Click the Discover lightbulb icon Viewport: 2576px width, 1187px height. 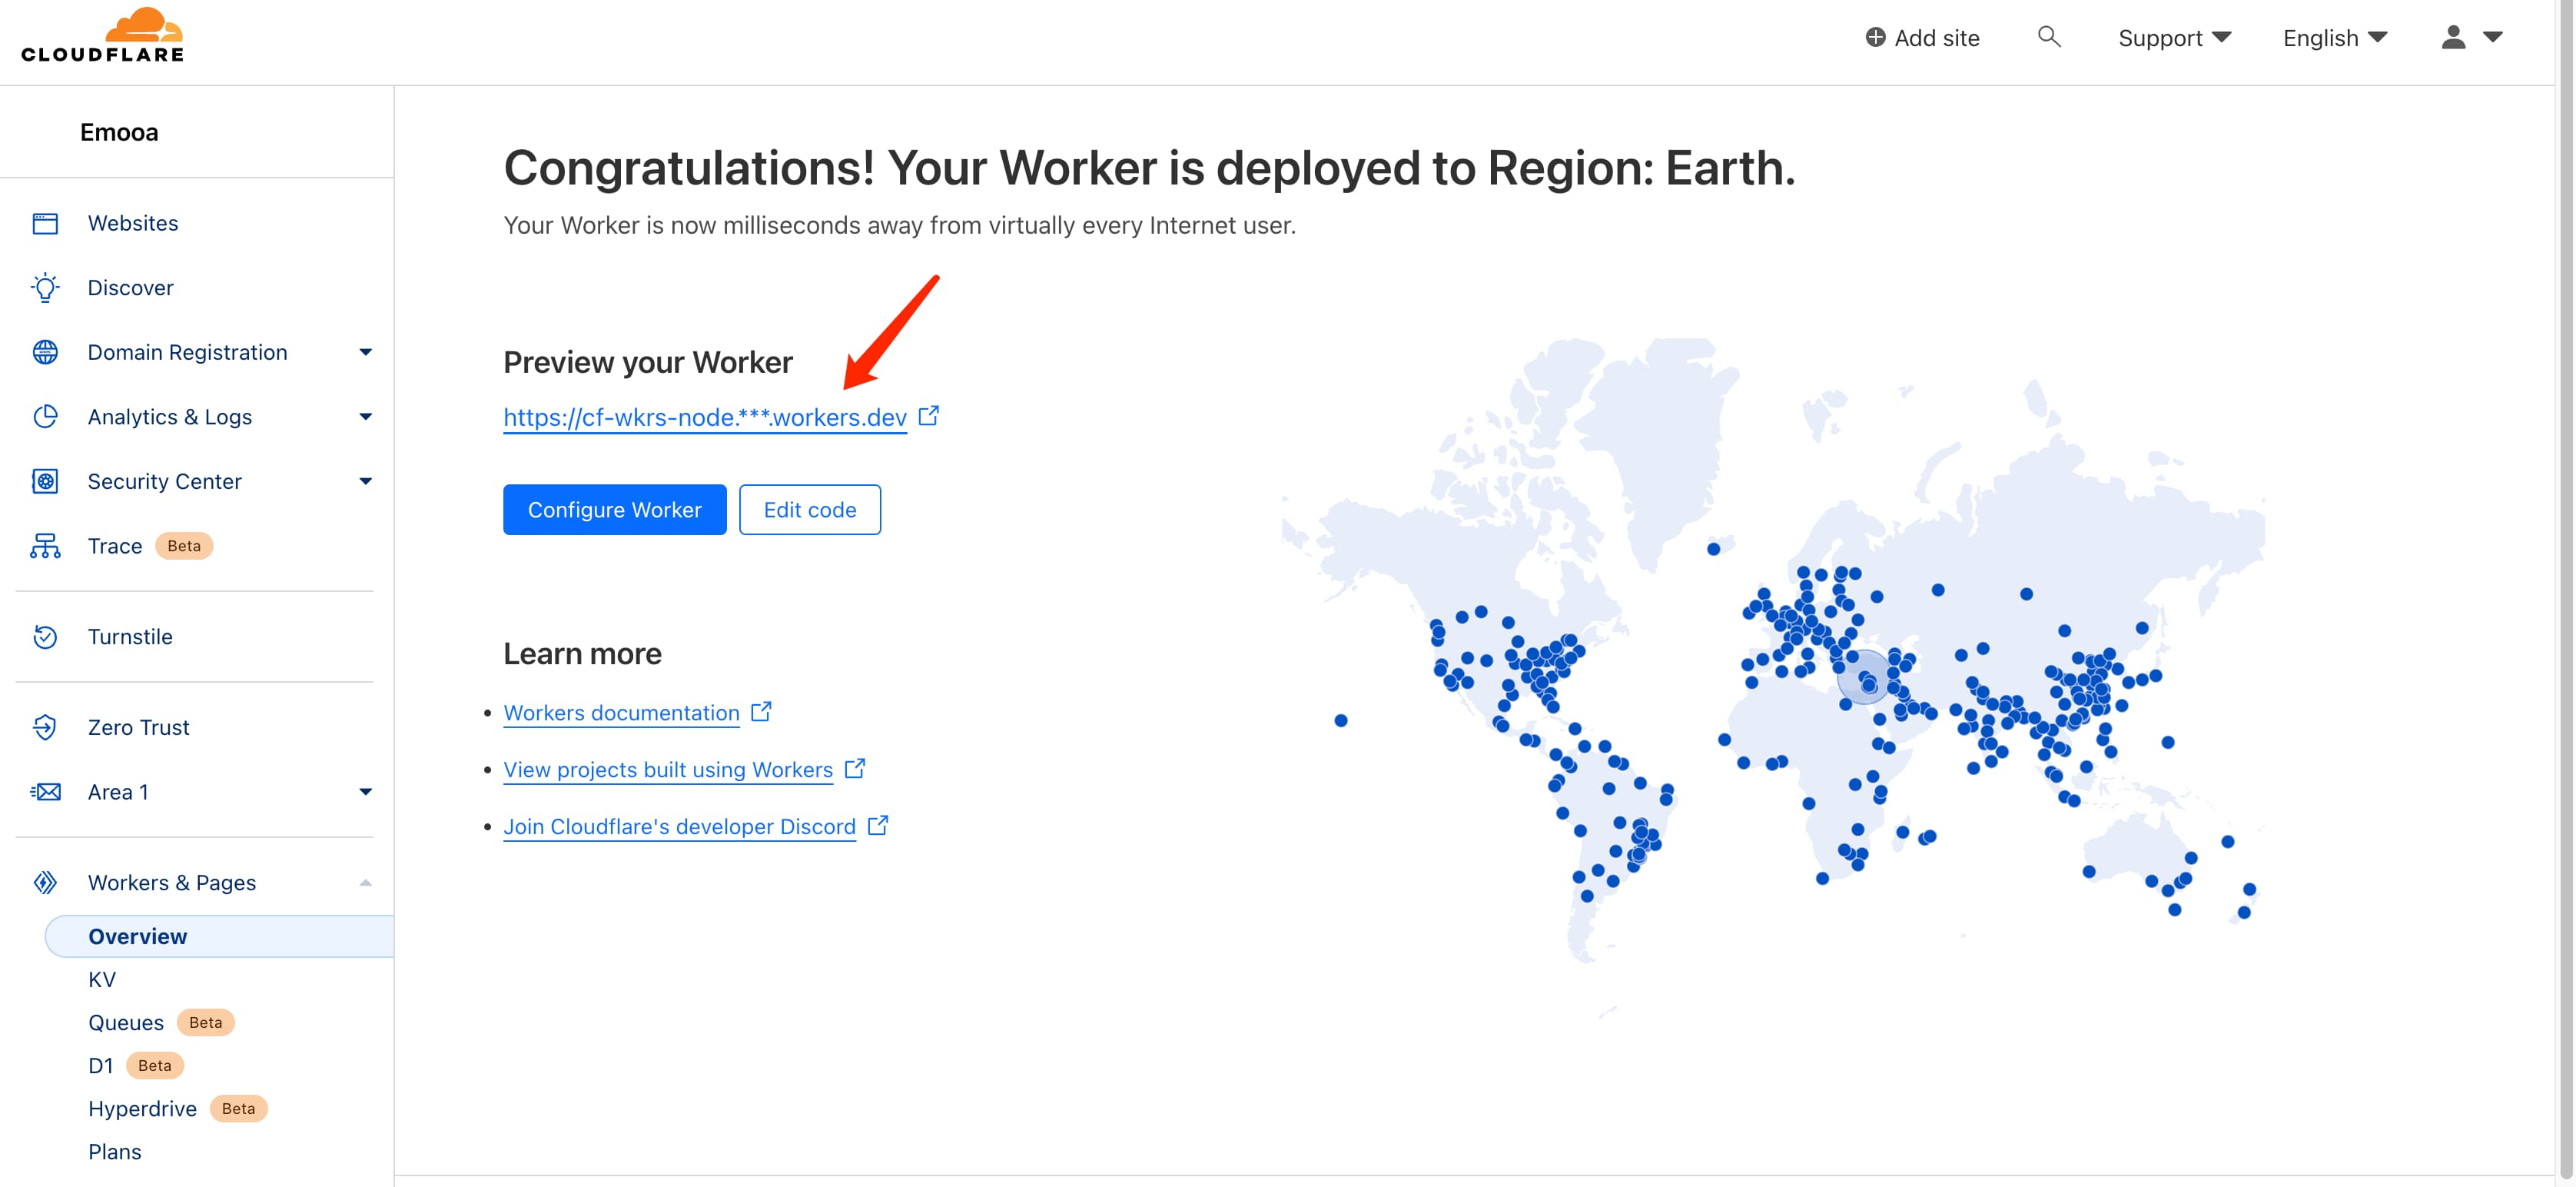pos(45,288)
